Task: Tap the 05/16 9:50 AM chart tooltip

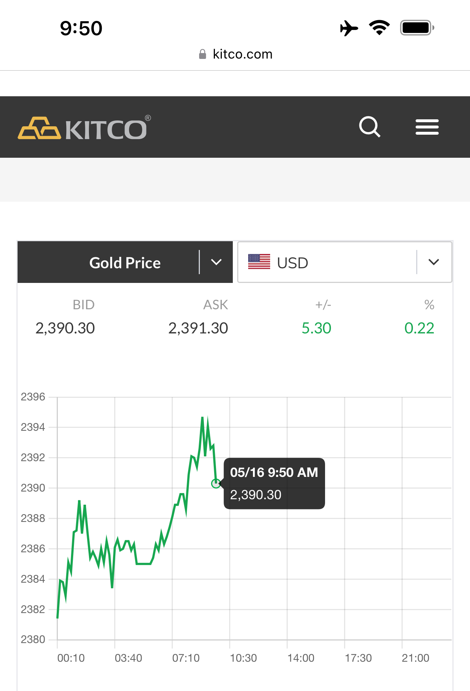Action: click(x=274, y=483)
